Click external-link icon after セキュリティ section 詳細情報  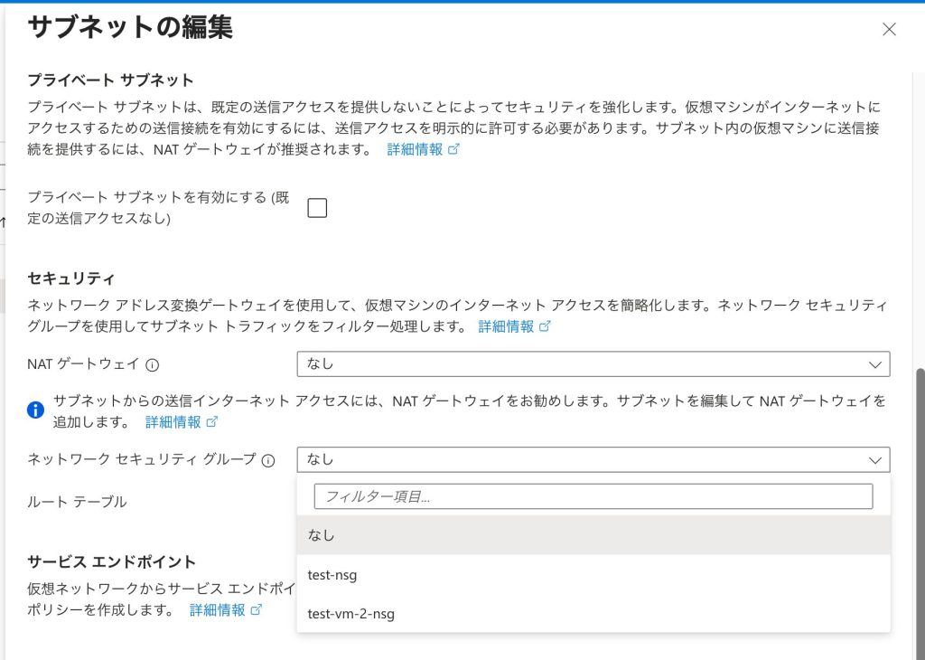pyautogui.click(x=545, y=326)
